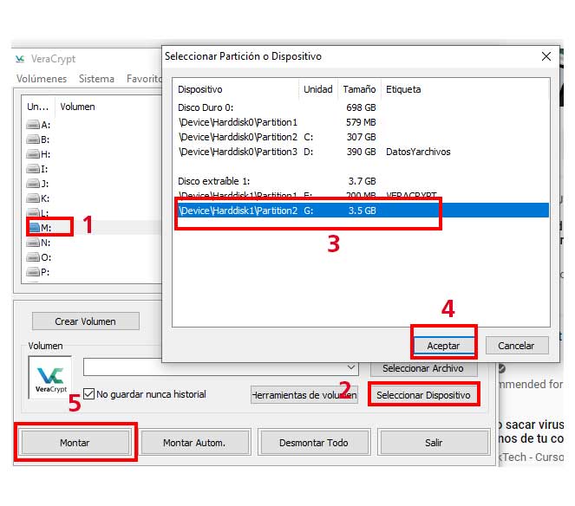Click the Seleccionar Archivo button

click(423, 368)
